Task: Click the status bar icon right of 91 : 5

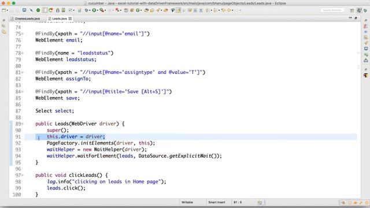Action: 260,202
